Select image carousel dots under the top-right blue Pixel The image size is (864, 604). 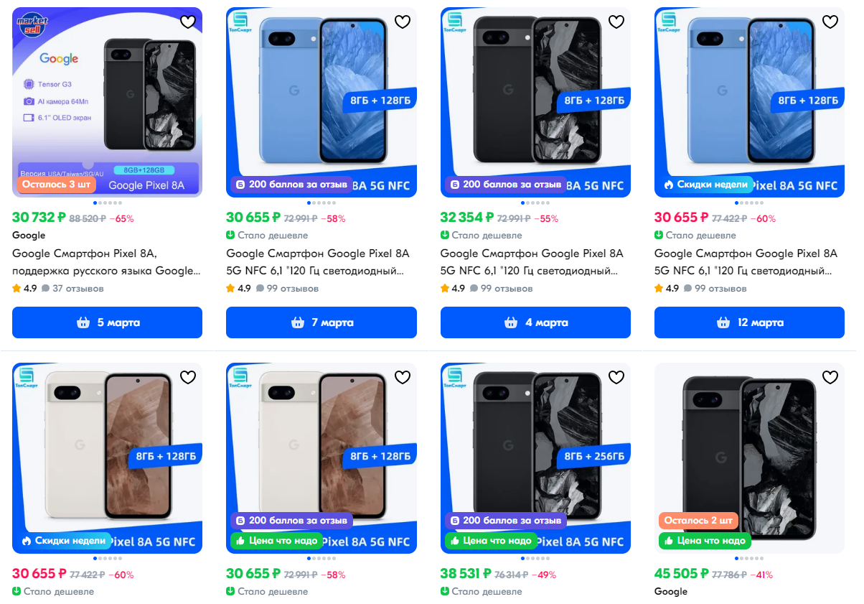(749, 203)
